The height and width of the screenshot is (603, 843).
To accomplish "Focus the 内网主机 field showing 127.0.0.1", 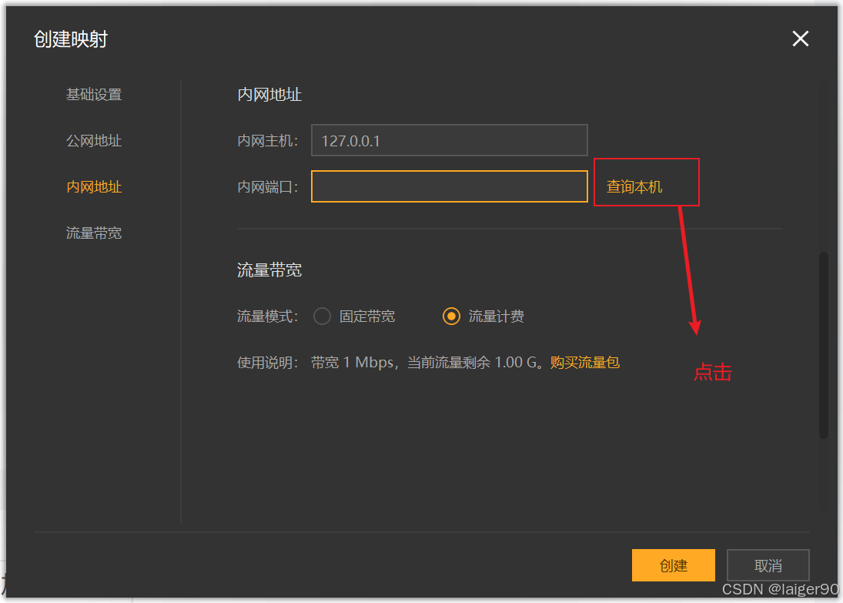I will point(449,140).
